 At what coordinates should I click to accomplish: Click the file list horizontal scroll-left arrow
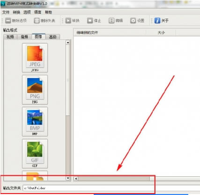coord(76,179)
